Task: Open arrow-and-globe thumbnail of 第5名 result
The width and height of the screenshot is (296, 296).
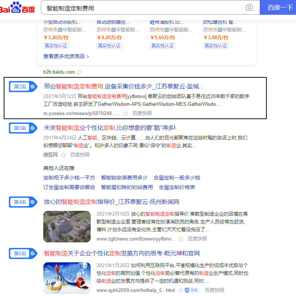Action: tap(67, 278)
